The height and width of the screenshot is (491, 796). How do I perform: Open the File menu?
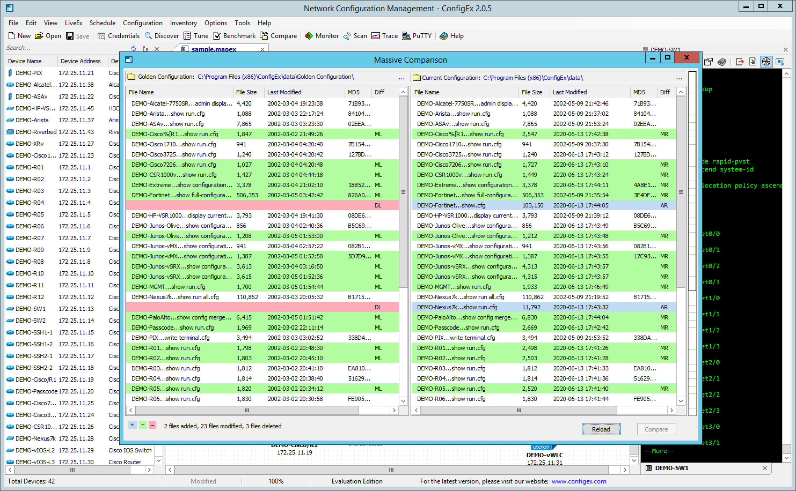[x=13, y=23]
